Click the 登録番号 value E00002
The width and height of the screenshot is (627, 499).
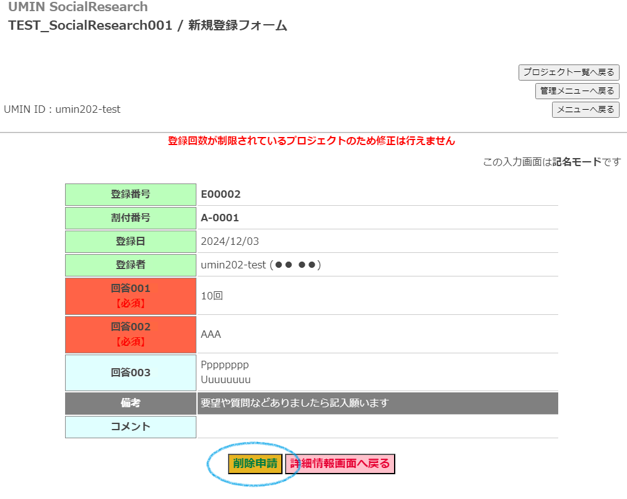click(x=221, y=195)
